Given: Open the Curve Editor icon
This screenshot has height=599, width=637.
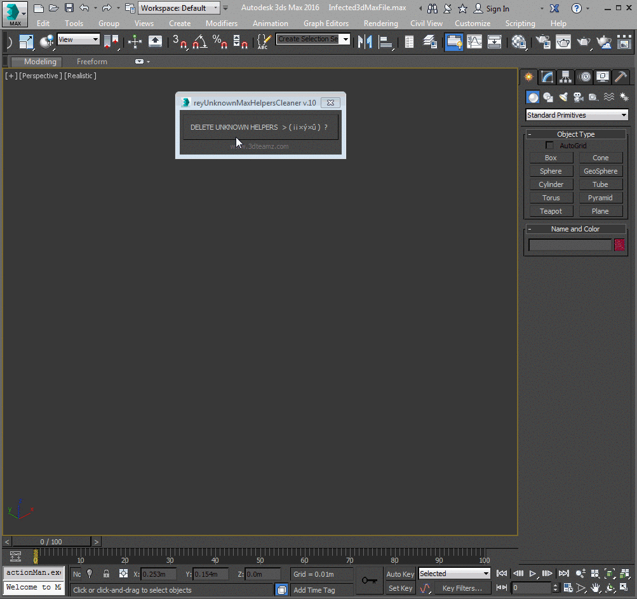Looking at the screenshot, I should point(474,41).
